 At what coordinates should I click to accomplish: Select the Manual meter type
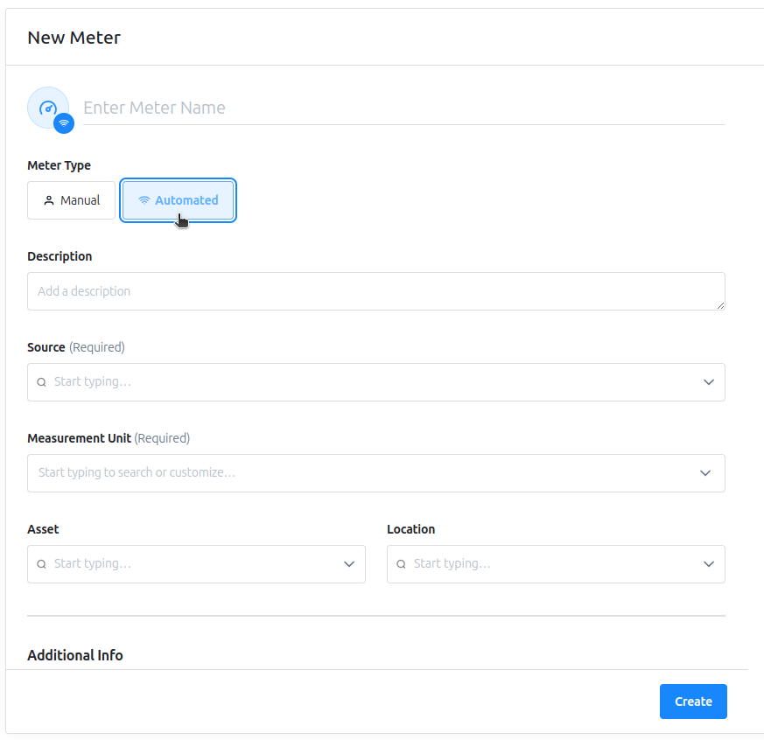click(71, 200)
